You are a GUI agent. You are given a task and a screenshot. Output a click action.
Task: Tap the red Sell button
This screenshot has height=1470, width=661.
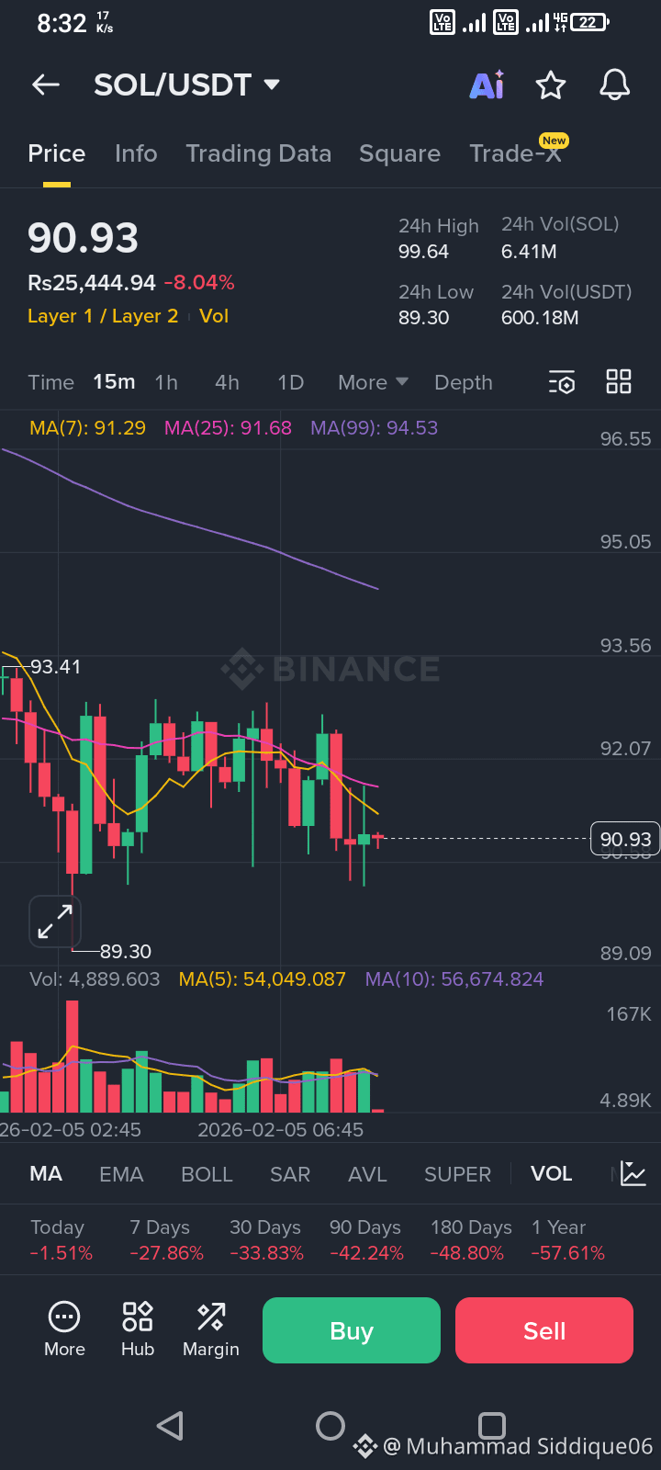544,1330
